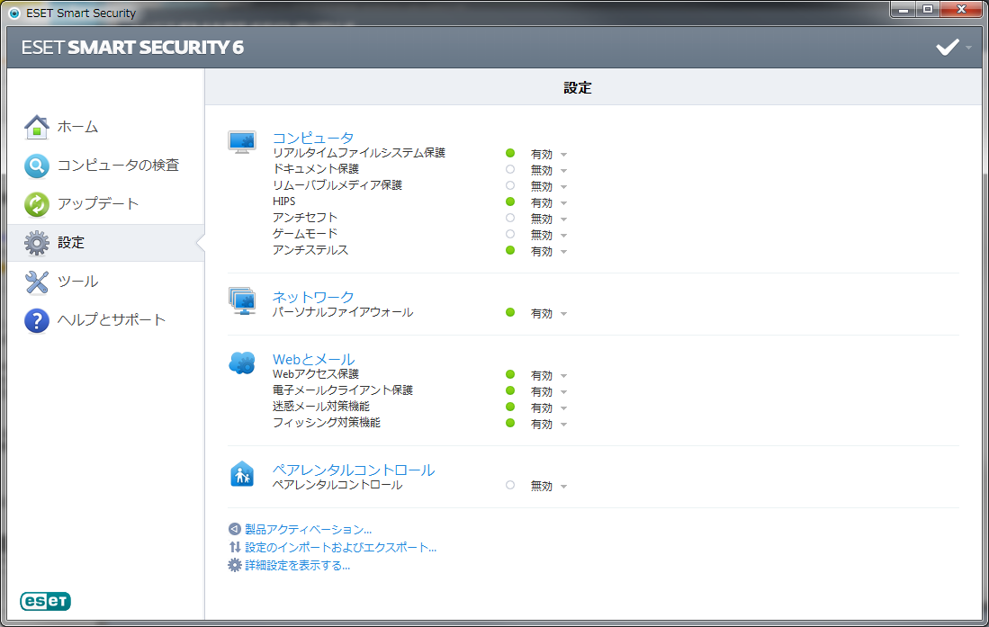989x627 pixels.
Task: Open 有効 dropdown for HIPS
Action: pyautogui.click(x=549, y=203)
